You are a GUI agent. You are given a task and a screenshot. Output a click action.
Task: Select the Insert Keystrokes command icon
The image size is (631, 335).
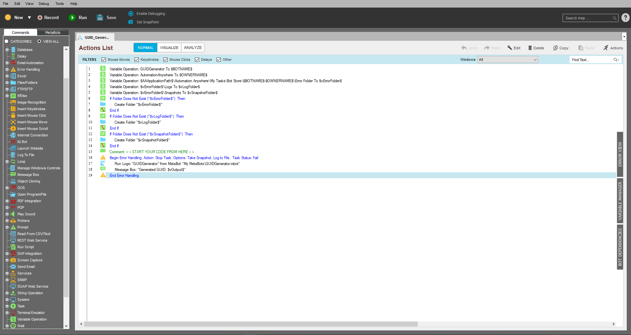click(x=13, y=109)
